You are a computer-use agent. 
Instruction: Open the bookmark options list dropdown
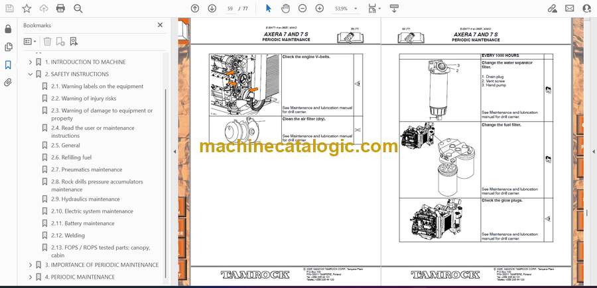[x=30, y=42]
